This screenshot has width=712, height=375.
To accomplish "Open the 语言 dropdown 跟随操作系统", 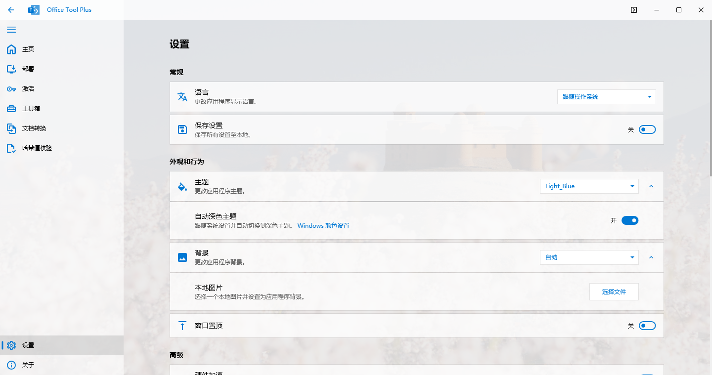I will click(x=606, y=97).
